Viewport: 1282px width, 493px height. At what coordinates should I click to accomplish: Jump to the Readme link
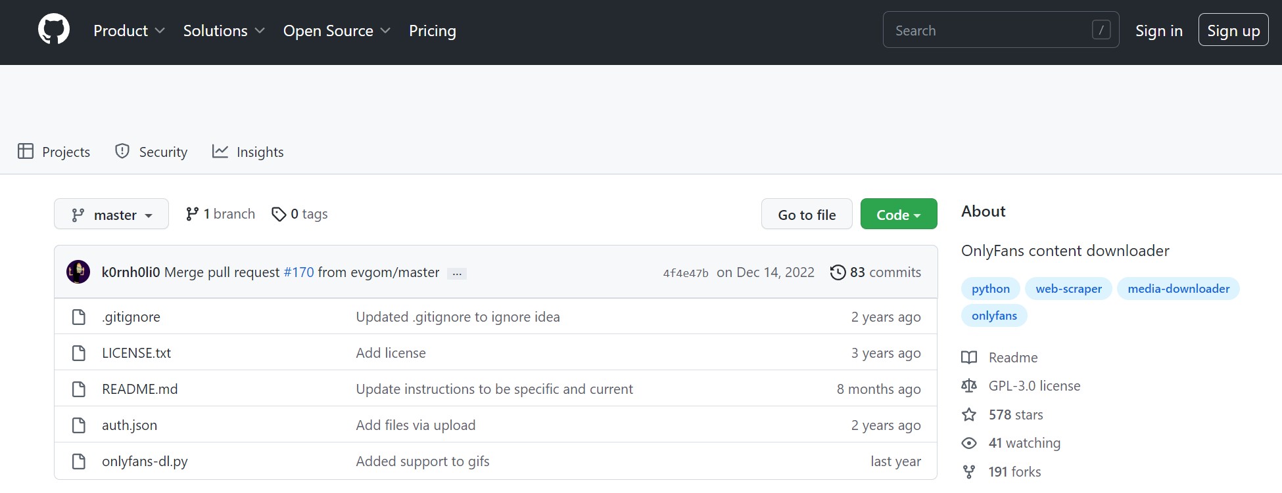(1013, 358)
